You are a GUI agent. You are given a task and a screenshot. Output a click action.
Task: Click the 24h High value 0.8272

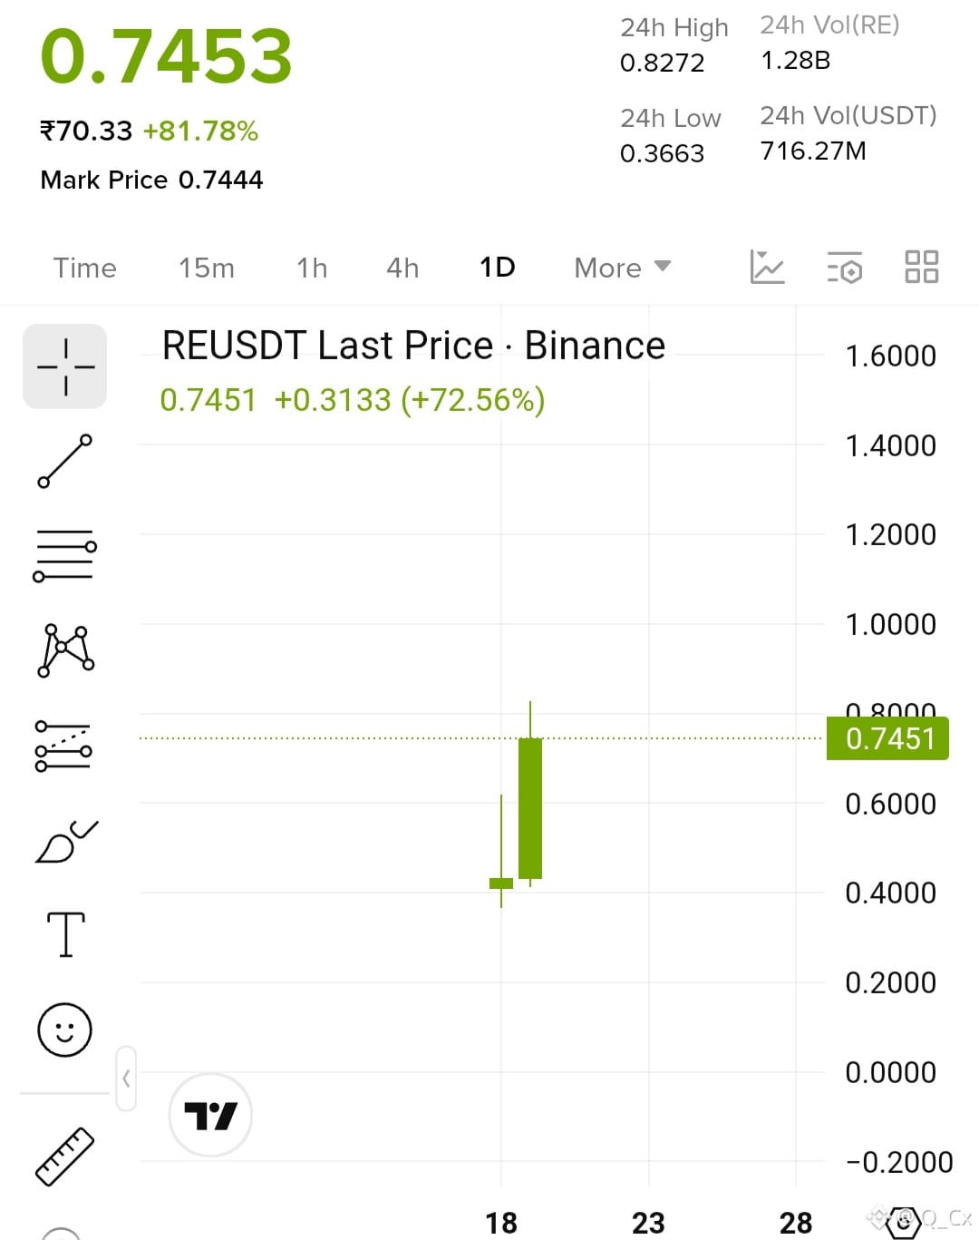pos(662,63)
